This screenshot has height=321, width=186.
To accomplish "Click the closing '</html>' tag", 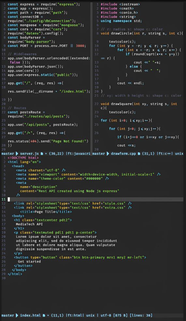I will [15, 274].
